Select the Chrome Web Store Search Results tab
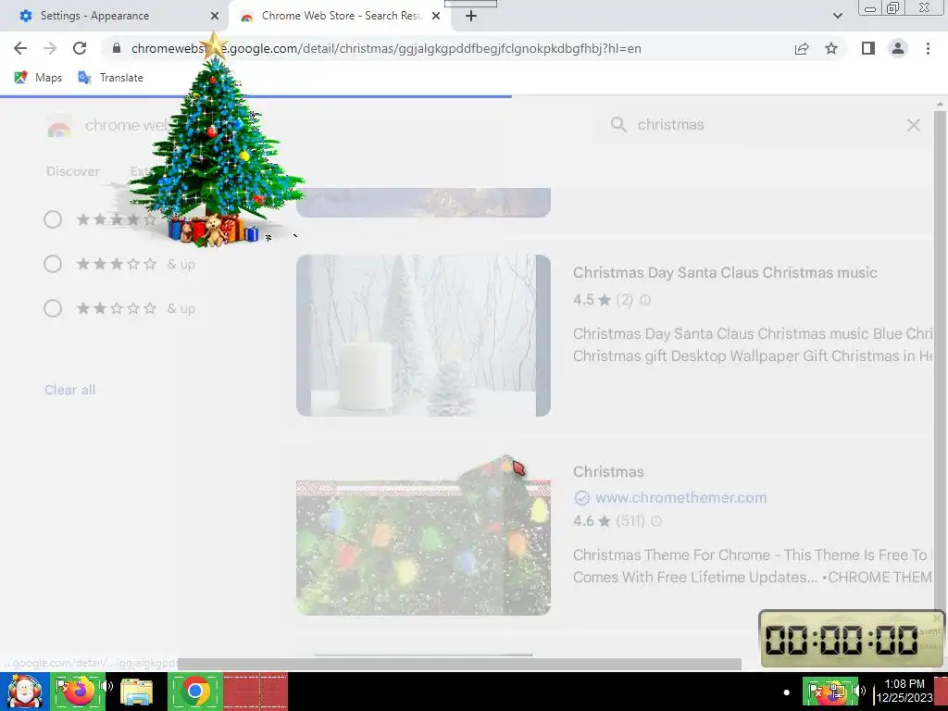The height and width of the screenshot is (711, 948). click(x=342, y=16)
